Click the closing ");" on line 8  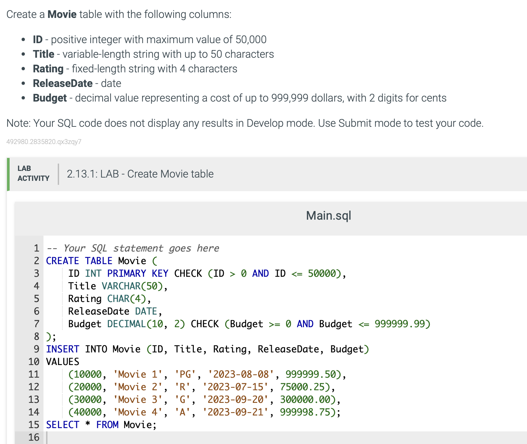coord(51,336)
